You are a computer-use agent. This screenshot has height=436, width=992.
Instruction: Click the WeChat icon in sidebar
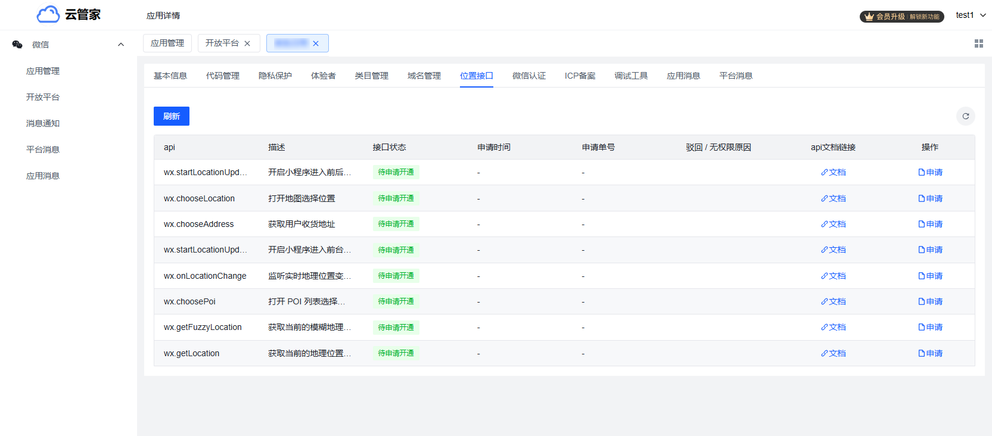(17, 45)
